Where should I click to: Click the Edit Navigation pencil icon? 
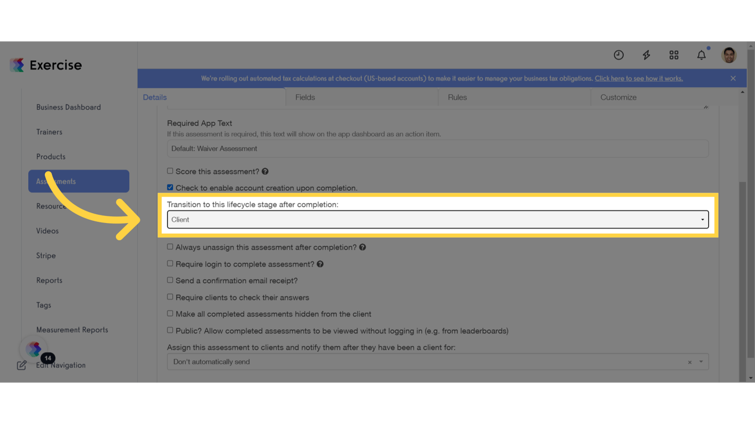(22, 365)
